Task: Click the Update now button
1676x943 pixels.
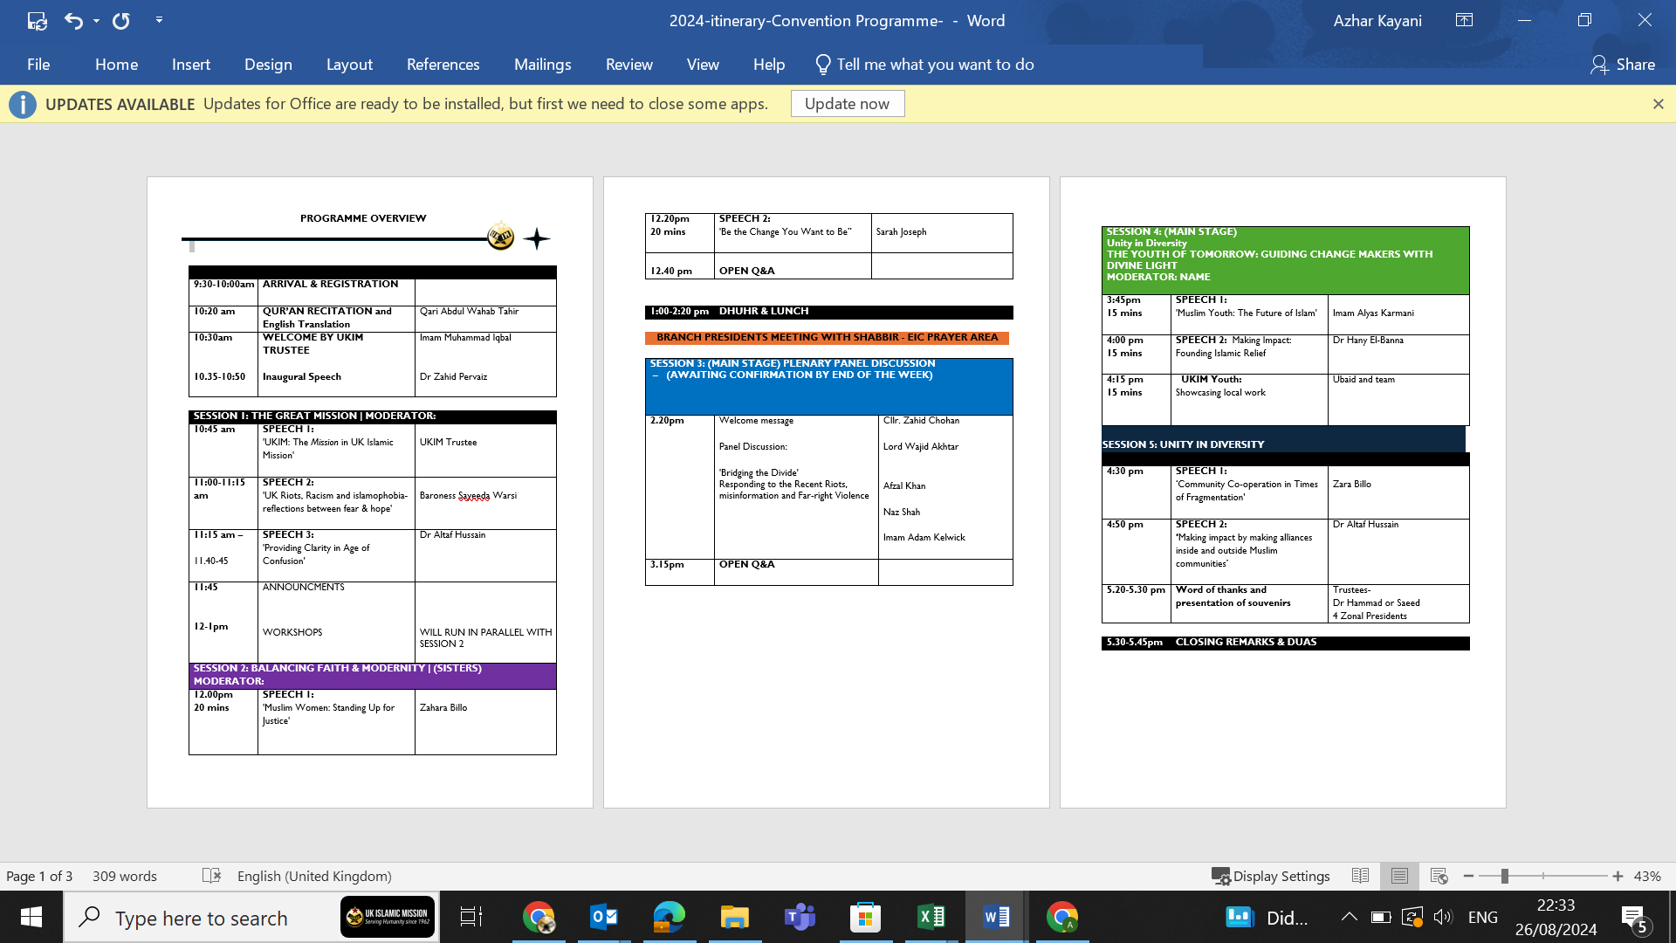Action: [x=847, y=104]
